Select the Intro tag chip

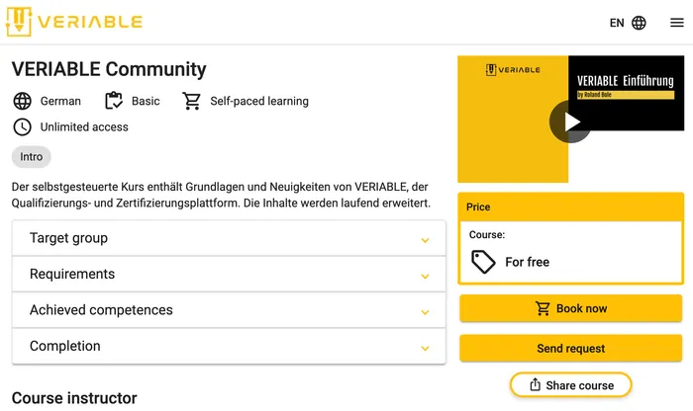pos(32,157)
